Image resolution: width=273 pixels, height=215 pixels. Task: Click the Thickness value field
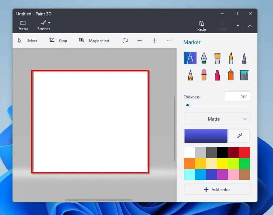(237, 96)
